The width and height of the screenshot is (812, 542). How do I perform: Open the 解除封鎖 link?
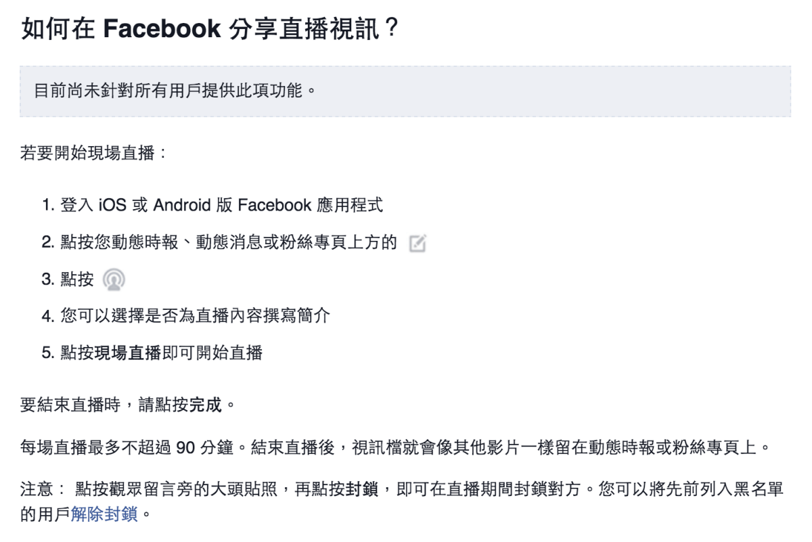pos(104,515)
